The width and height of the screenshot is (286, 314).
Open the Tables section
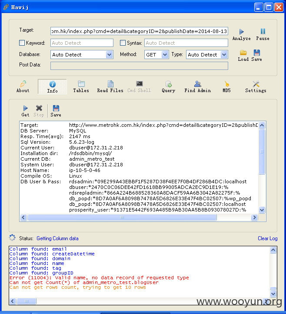point(81,86)
